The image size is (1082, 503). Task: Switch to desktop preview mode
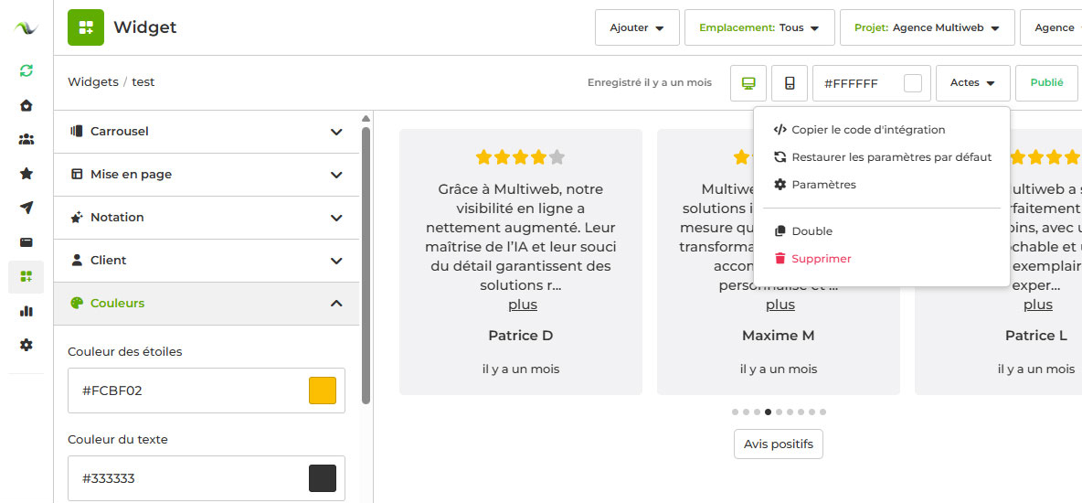(x=748, y=83)
